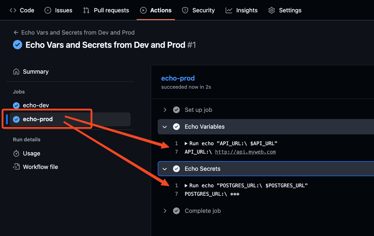Image resolution: width=374 pixels, height=236 pixels.
Task: Collapse the Echo Secrets step
Action: pyautogui.click(x=165, y=169)
